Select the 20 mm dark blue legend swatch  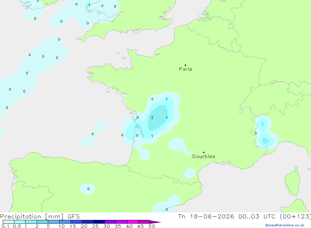pos(88,222)
